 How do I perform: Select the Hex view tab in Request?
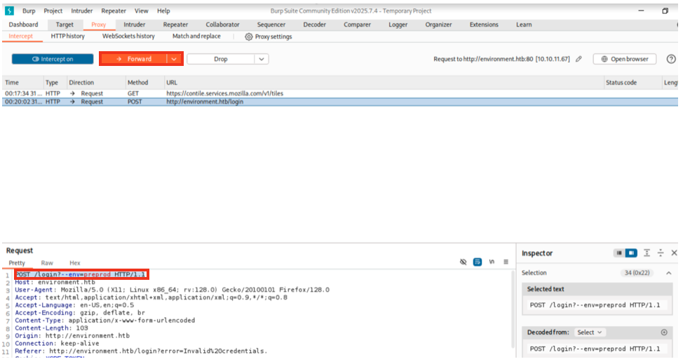pos(75,263)
